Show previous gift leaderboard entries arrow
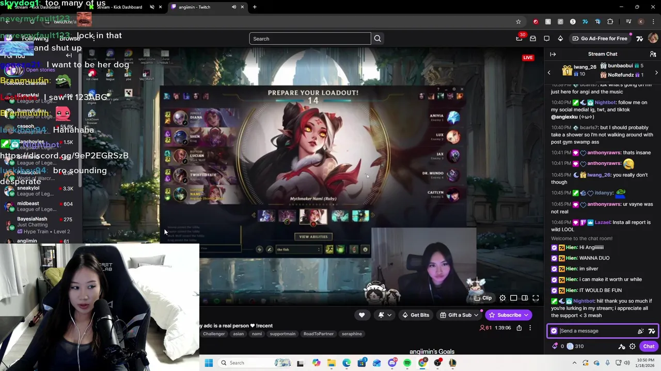Image resolution: width=661 pixels, height=371 pixels. point(549,73)
